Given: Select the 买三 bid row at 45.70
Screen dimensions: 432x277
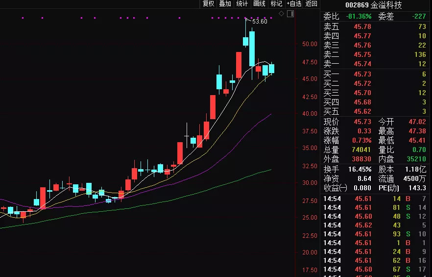Looking at the screenshot, I should coord(375,93).
